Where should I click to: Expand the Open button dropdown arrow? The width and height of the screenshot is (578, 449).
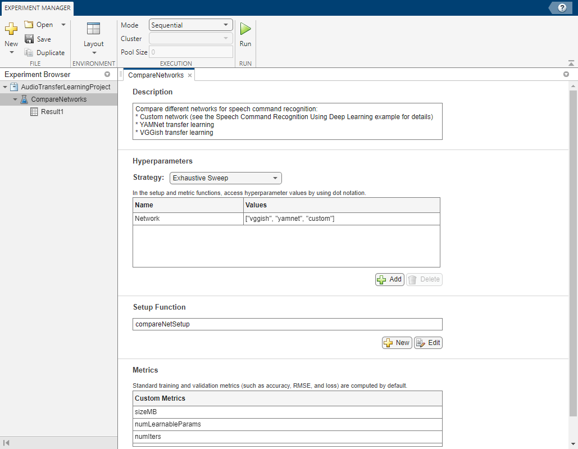(63, 25)
